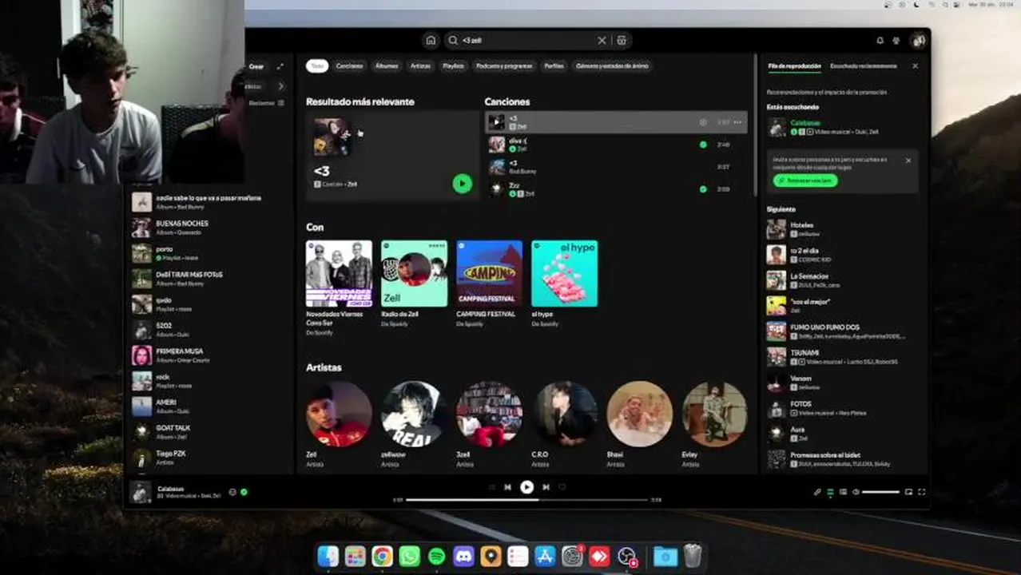Click the Crear button in library
1021x575 pixels.
click(x=256, y=67)
